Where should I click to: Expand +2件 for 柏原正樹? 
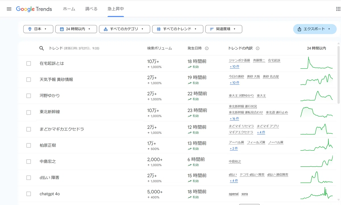234,148
